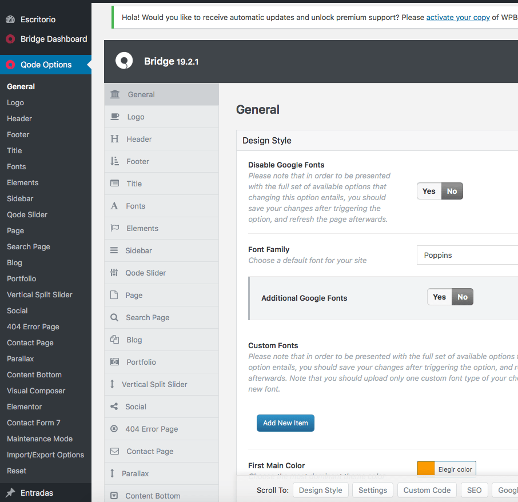Image resolution: width=518 pixels, height=502 pixels.
Task: Click the Qode Slider sliders icon
Action: pyautogui.click(x=114, y=273)
